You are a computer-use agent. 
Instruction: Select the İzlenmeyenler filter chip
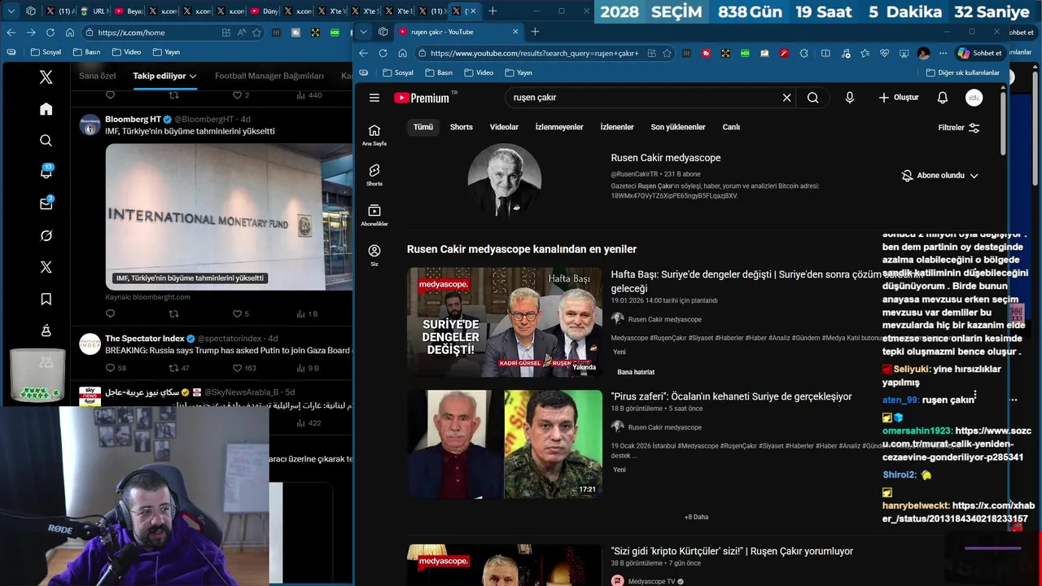click(559, 127)
